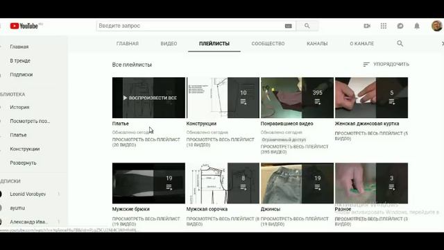Open Разное playlist thumbnail
Screen dimensions: 444x250
pyautogui.click(x=372, y=183)
